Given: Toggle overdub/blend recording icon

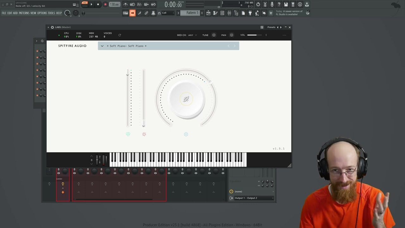Looking at the screenshot, I should coord(146,4).
